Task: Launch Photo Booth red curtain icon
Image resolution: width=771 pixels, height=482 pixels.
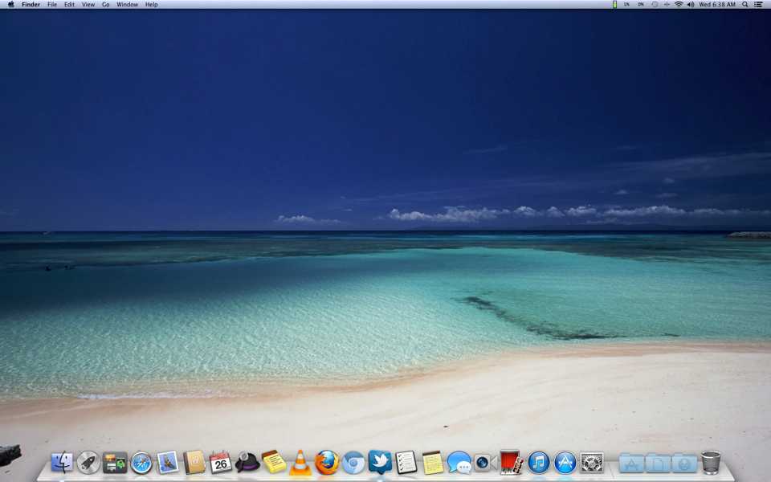Action: (512, 463)
